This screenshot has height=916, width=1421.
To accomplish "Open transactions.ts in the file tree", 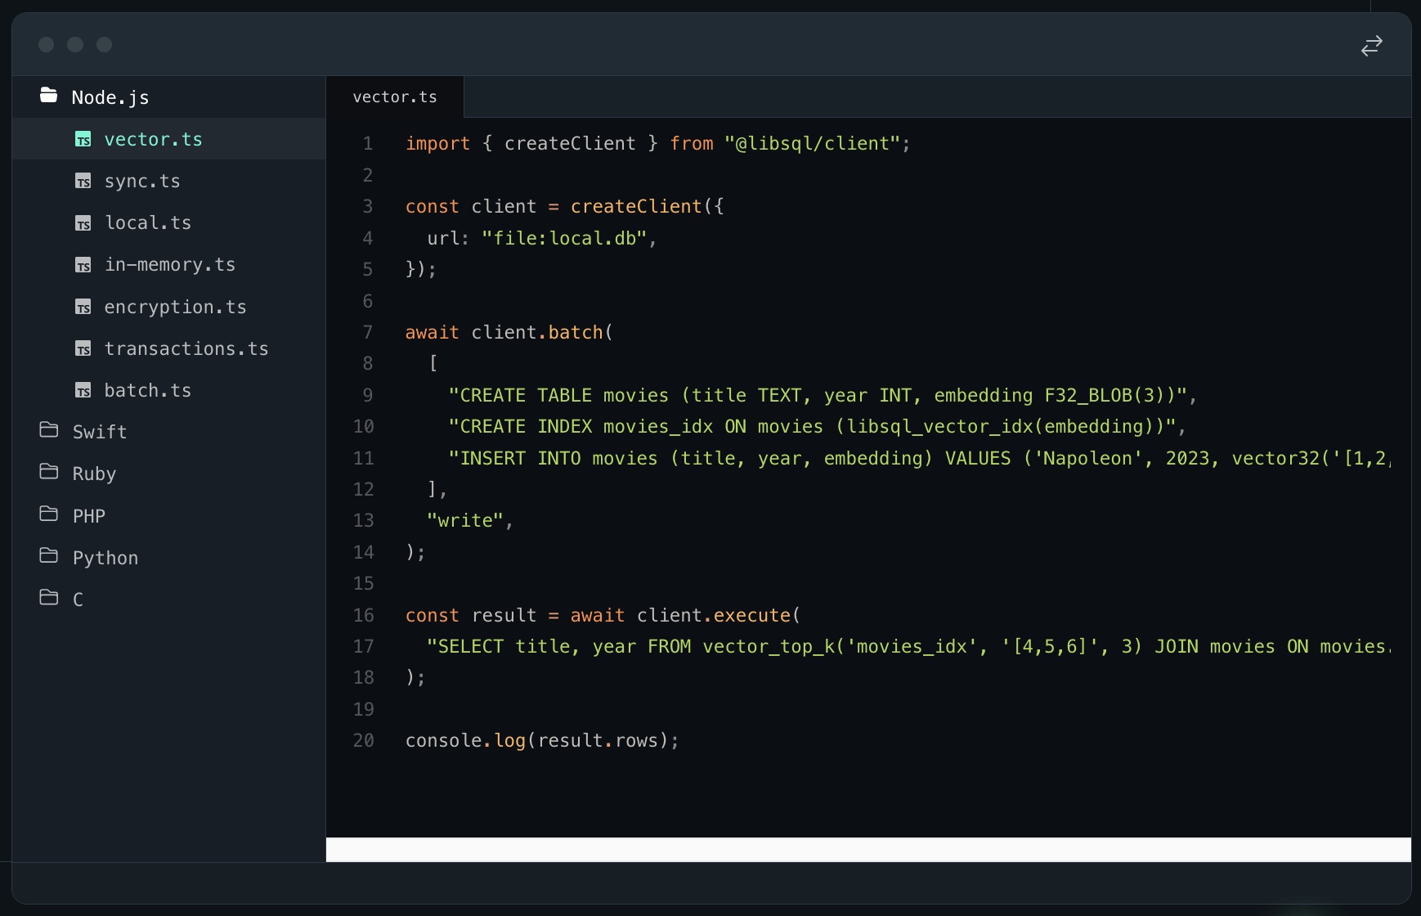I will pyautogui.click(x=168, y=348).
